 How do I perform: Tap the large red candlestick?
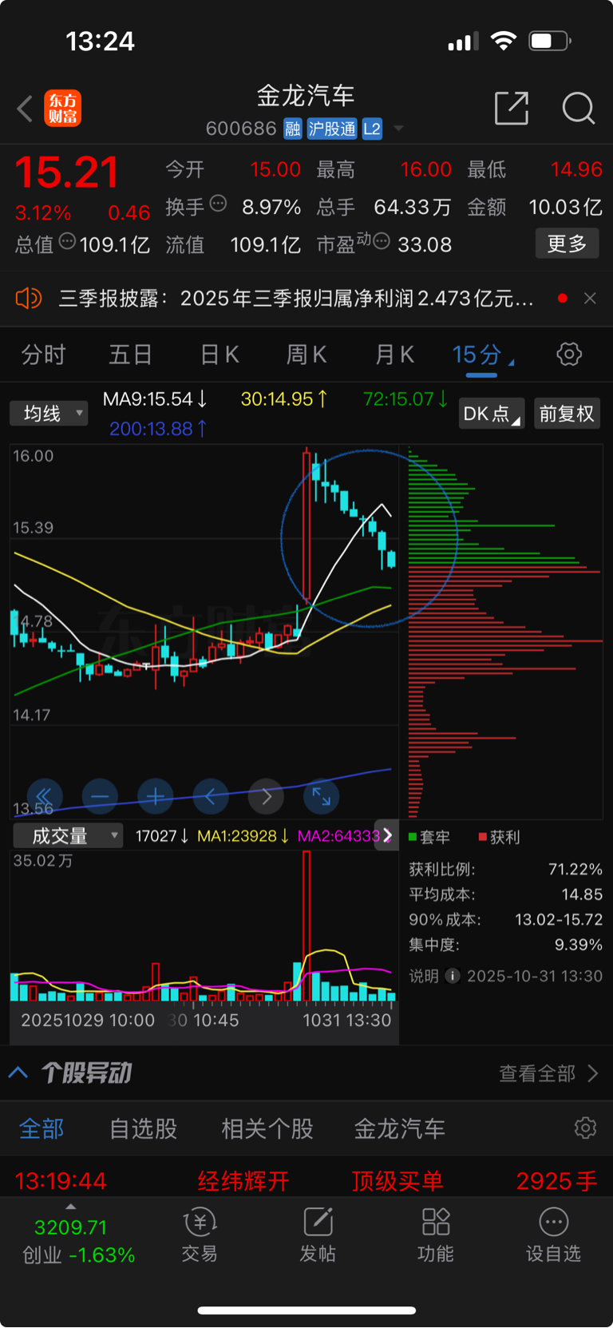[306, 527]
